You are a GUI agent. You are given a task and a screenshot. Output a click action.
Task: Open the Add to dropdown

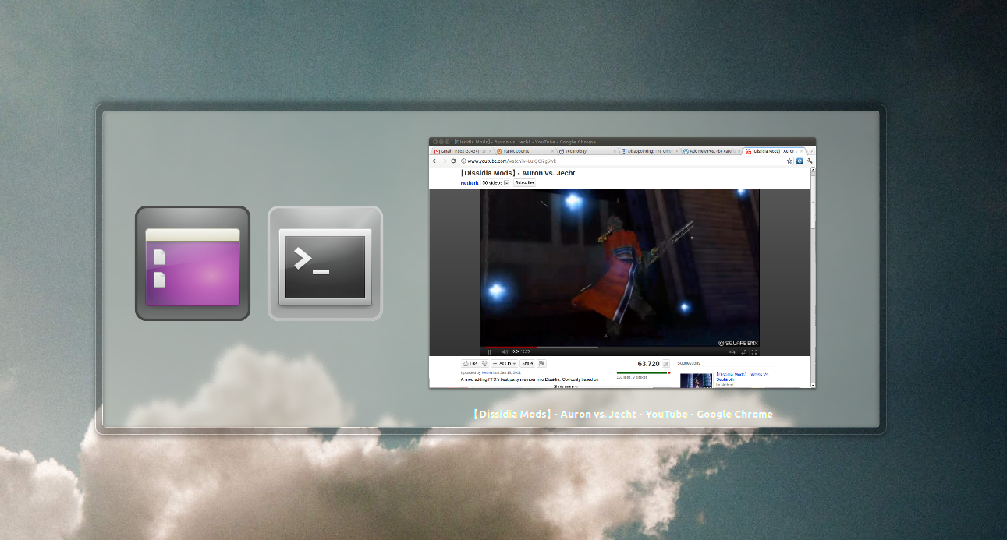(505, 363)
